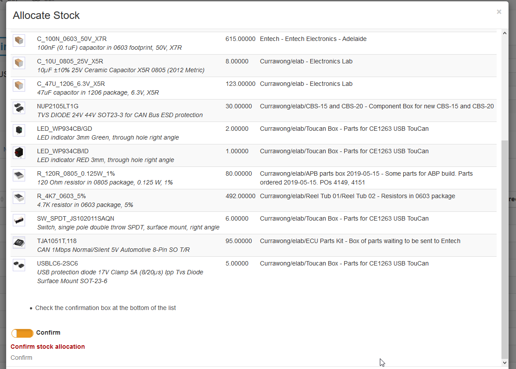
Task: Open the Toucan Box link for USBLC6-2SC6
Action: [345, 263]
